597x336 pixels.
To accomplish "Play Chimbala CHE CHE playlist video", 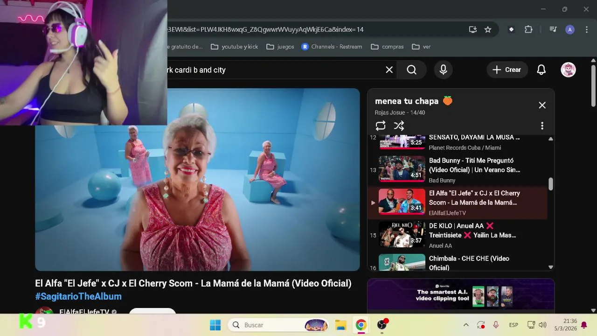I will point(457,262).
